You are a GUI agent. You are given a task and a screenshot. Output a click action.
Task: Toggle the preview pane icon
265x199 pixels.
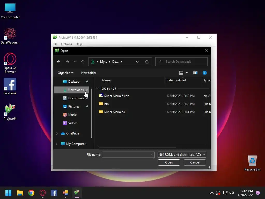[x=195, y=73]
